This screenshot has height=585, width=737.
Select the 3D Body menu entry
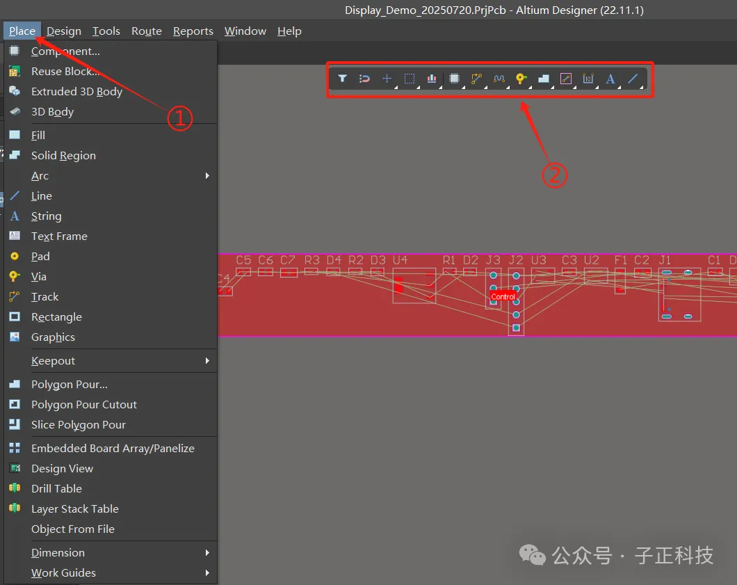point(111,112)
